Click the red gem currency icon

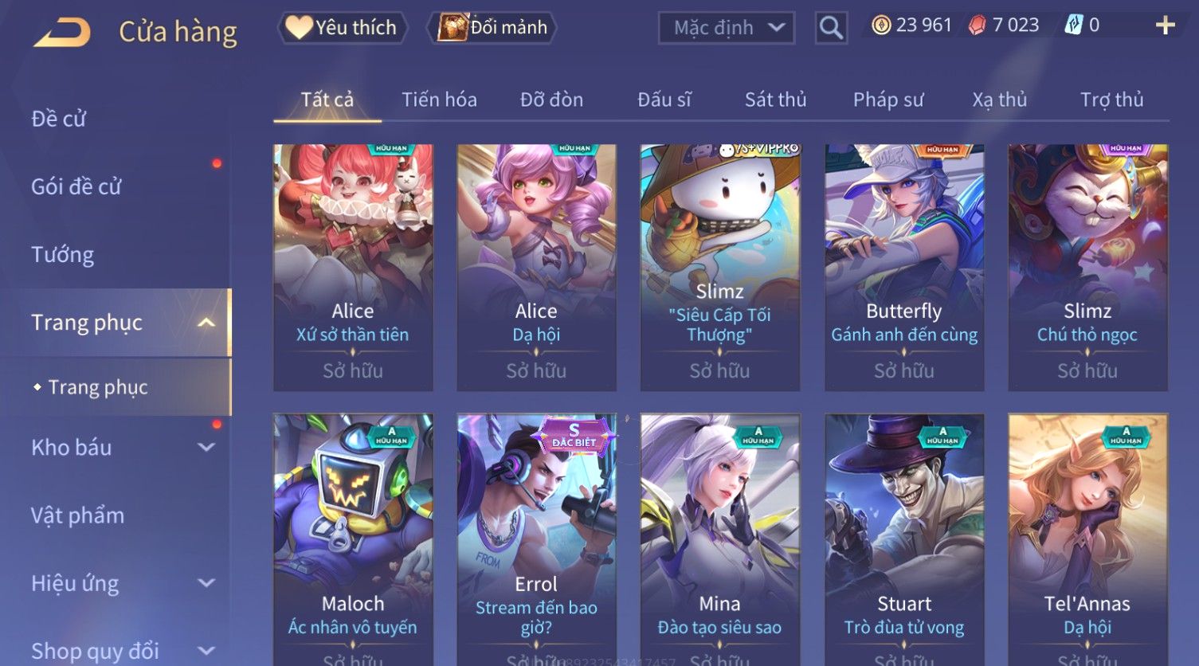[x=977, y=25]
